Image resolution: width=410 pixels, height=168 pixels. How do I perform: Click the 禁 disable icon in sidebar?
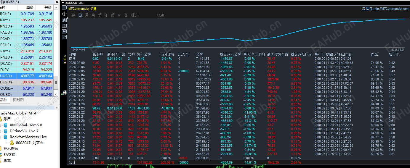(x=64, y=31)
